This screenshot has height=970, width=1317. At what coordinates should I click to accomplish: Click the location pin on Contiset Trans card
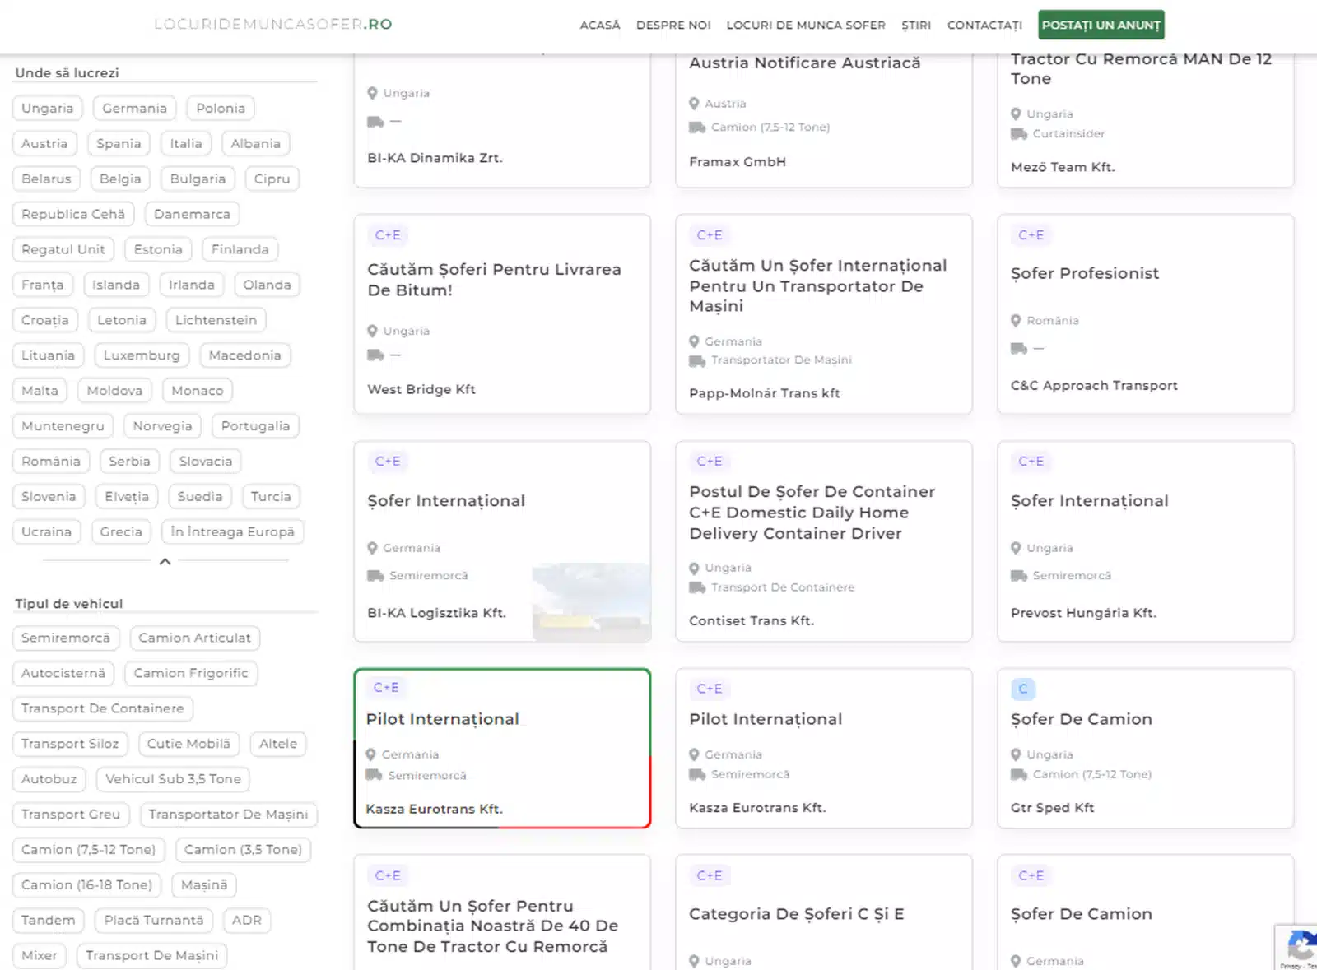coord(694,569)
